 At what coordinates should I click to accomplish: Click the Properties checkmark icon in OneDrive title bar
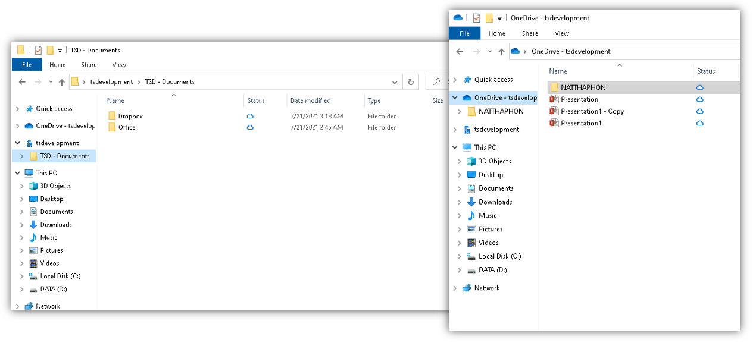[x=476, y=18]
